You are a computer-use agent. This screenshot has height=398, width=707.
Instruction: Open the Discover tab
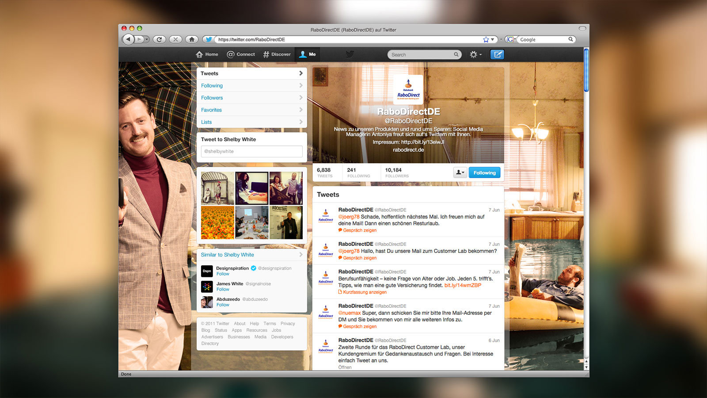coord(277,54)
